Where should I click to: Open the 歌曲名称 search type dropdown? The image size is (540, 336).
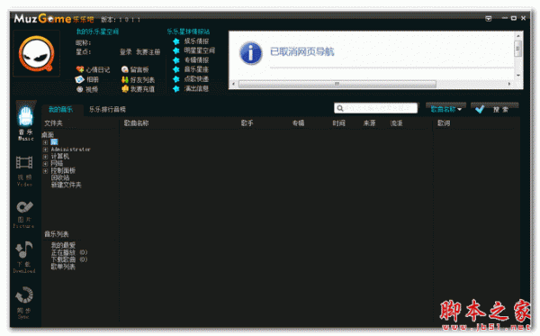446,109
